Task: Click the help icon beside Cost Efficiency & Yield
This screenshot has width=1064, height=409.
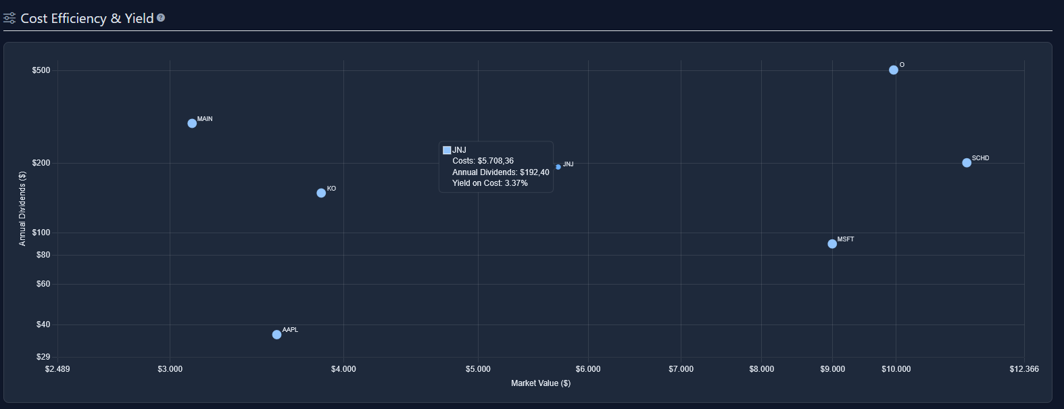Action: pos(161,18)
